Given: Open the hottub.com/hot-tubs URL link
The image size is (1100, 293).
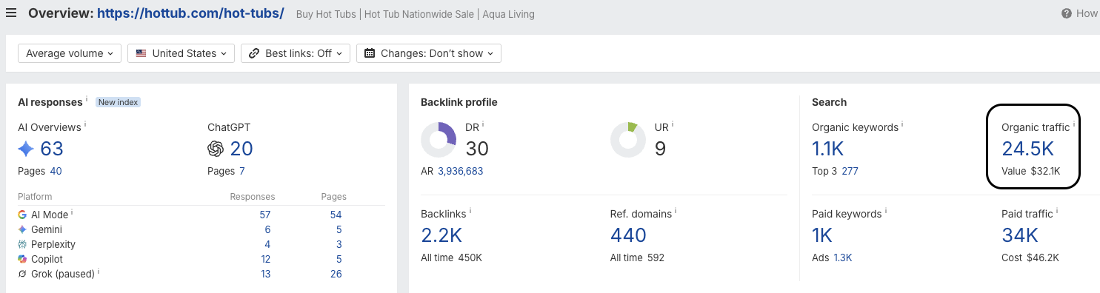Looking at the screenshot, I should [190, 13].
